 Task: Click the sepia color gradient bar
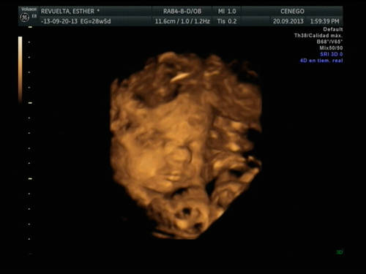[20, 70]
